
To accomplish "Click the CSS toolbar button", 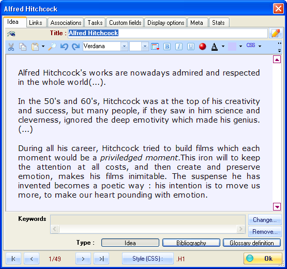I will coord(251,45).
